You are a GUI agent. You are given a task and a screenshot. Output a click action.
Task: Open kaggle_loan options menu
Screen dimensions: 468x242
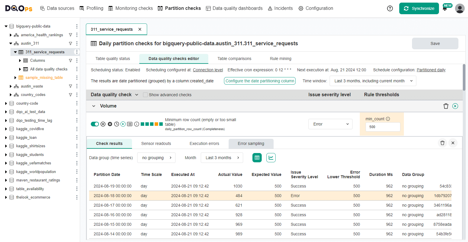77,137
